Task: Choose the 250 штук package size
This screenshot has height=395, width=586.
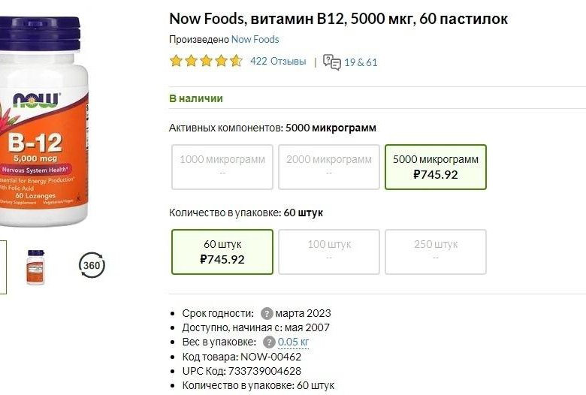Action: (436, 252)
